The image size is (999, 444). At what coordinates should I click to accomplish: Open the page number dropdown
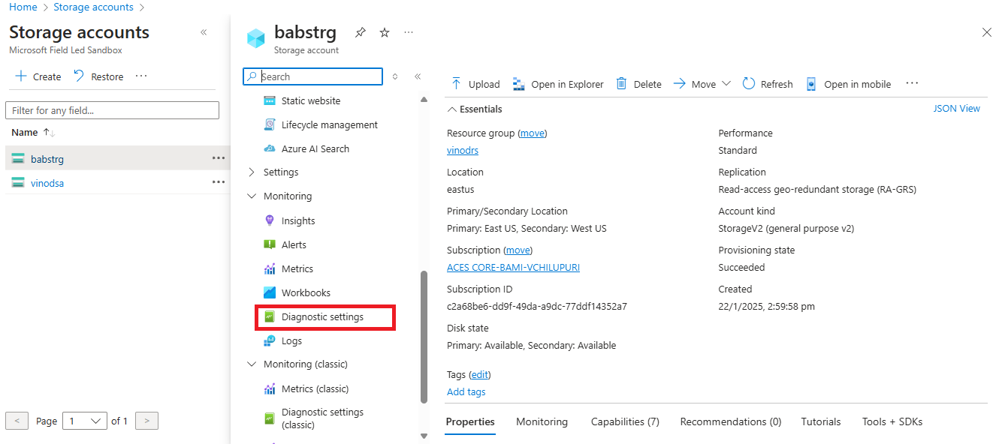(85, 421)
